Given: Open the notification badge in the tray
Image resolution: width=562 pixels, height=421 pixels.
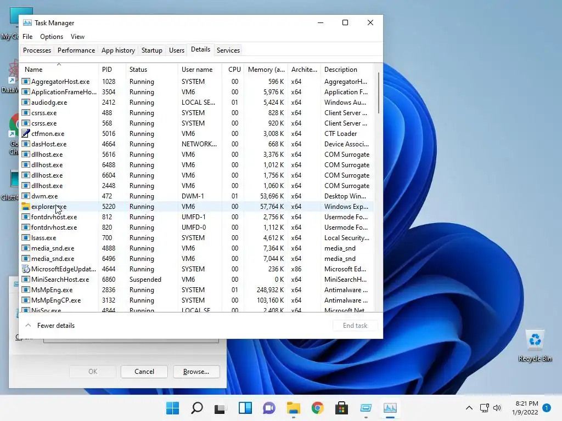Looking at the screenshot, I should point(547,408).
